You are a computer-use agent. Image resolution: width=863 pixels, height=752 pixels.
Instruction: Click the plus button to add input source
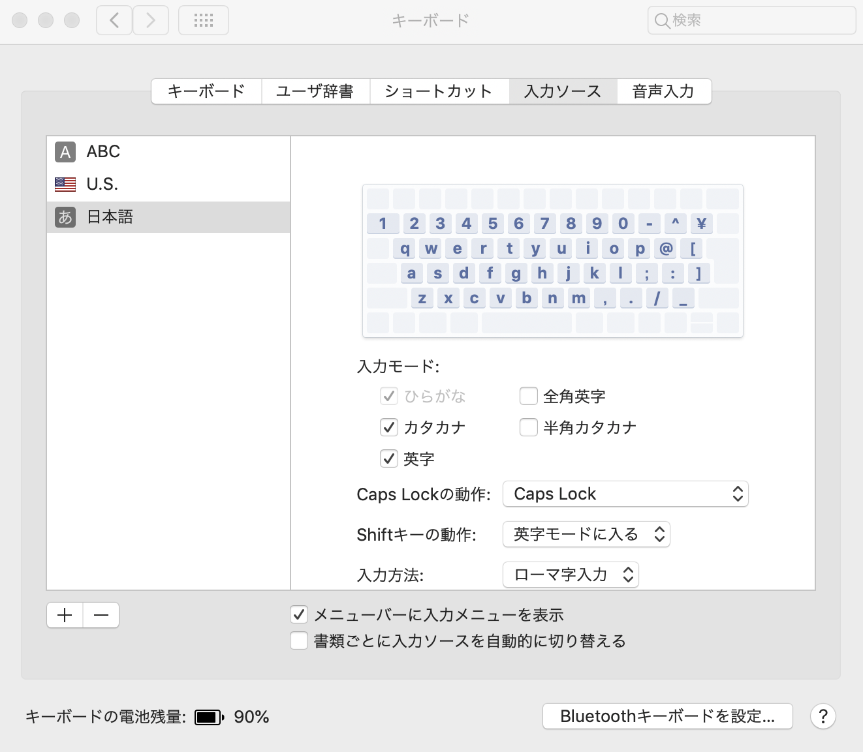tap(65, 615)
